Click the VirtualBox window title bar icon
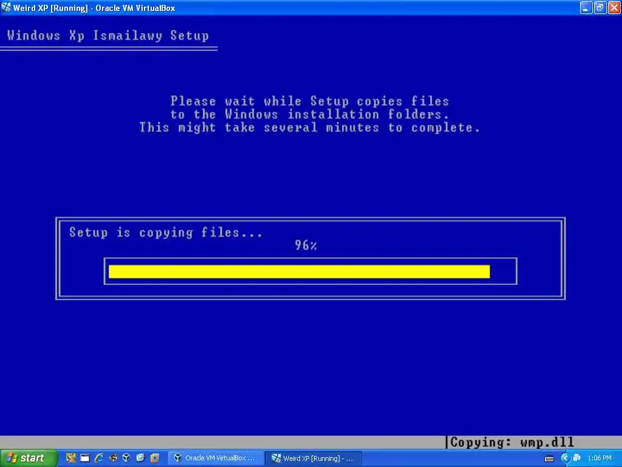Screen dimensions: 622x467 tap(6, 7)
